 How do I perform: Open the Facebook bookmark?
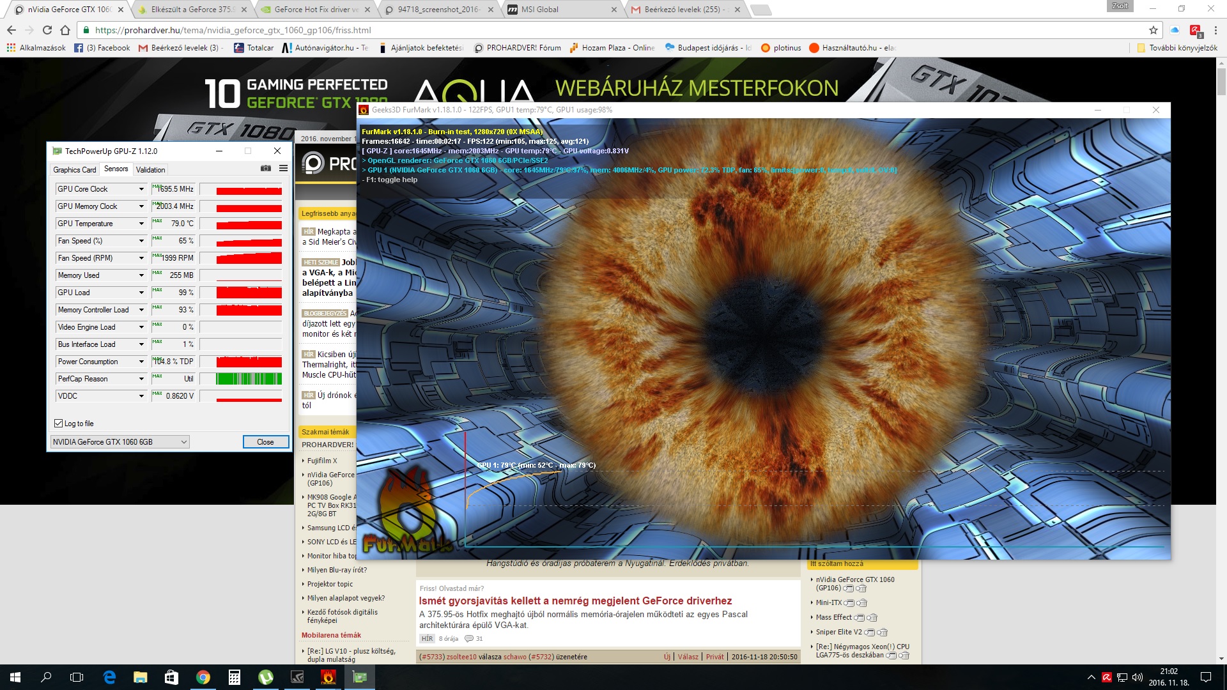click(102, 48)
